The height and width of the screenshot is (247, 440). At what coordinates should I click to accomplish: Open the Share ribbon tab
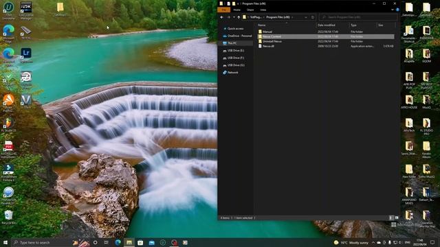click(x=250, y=10)
